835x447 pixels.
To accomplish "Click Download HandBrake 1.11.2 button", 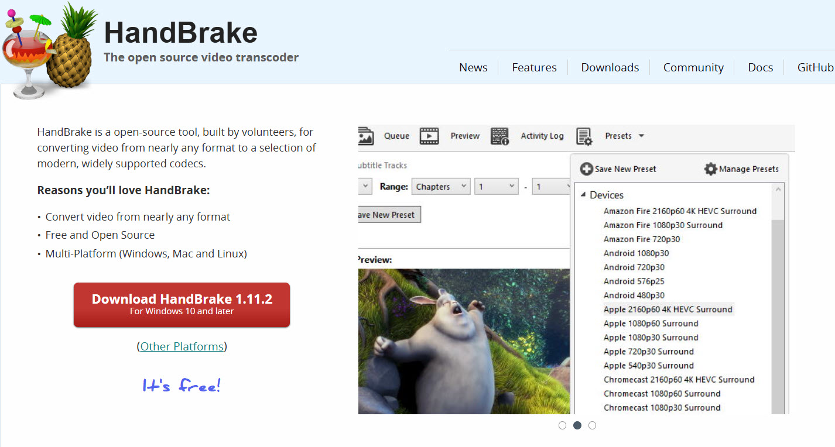I will click(x=182, y=305).
